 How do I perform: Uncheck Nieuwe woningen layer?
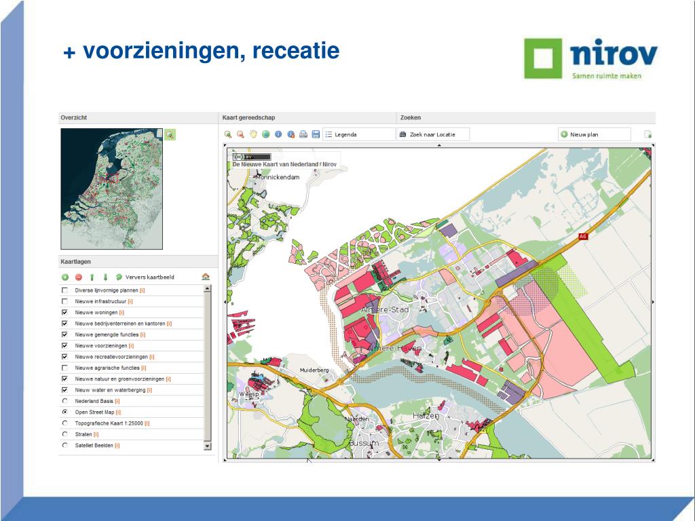pos(64,312)
